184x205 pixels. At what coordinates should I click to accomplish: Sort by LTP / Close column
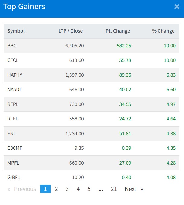coord(71,31)
